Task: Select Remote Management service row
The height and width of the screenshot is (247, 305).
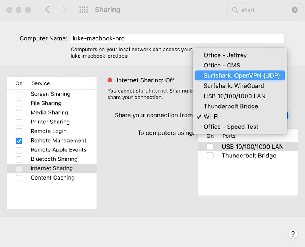Action: click(52, 140)
